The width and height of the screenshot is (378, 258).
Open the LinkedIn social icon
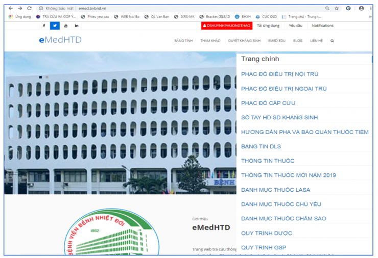pos(77,25)
